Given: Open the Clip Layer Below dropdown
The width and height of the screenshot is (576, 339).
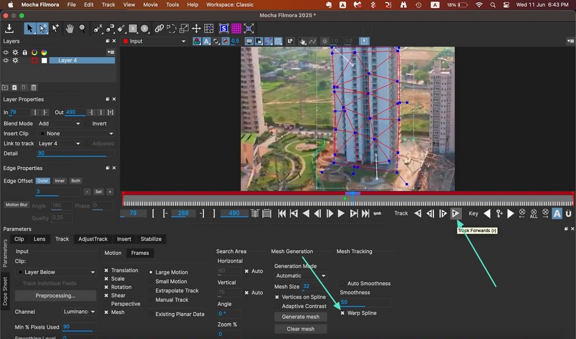Looking at the screenshot, I should pyautogui.click(x=55, y=272).
